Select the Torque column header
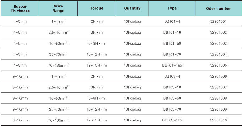The width and height of the screenshot is (242, 127). coord(97,8)
